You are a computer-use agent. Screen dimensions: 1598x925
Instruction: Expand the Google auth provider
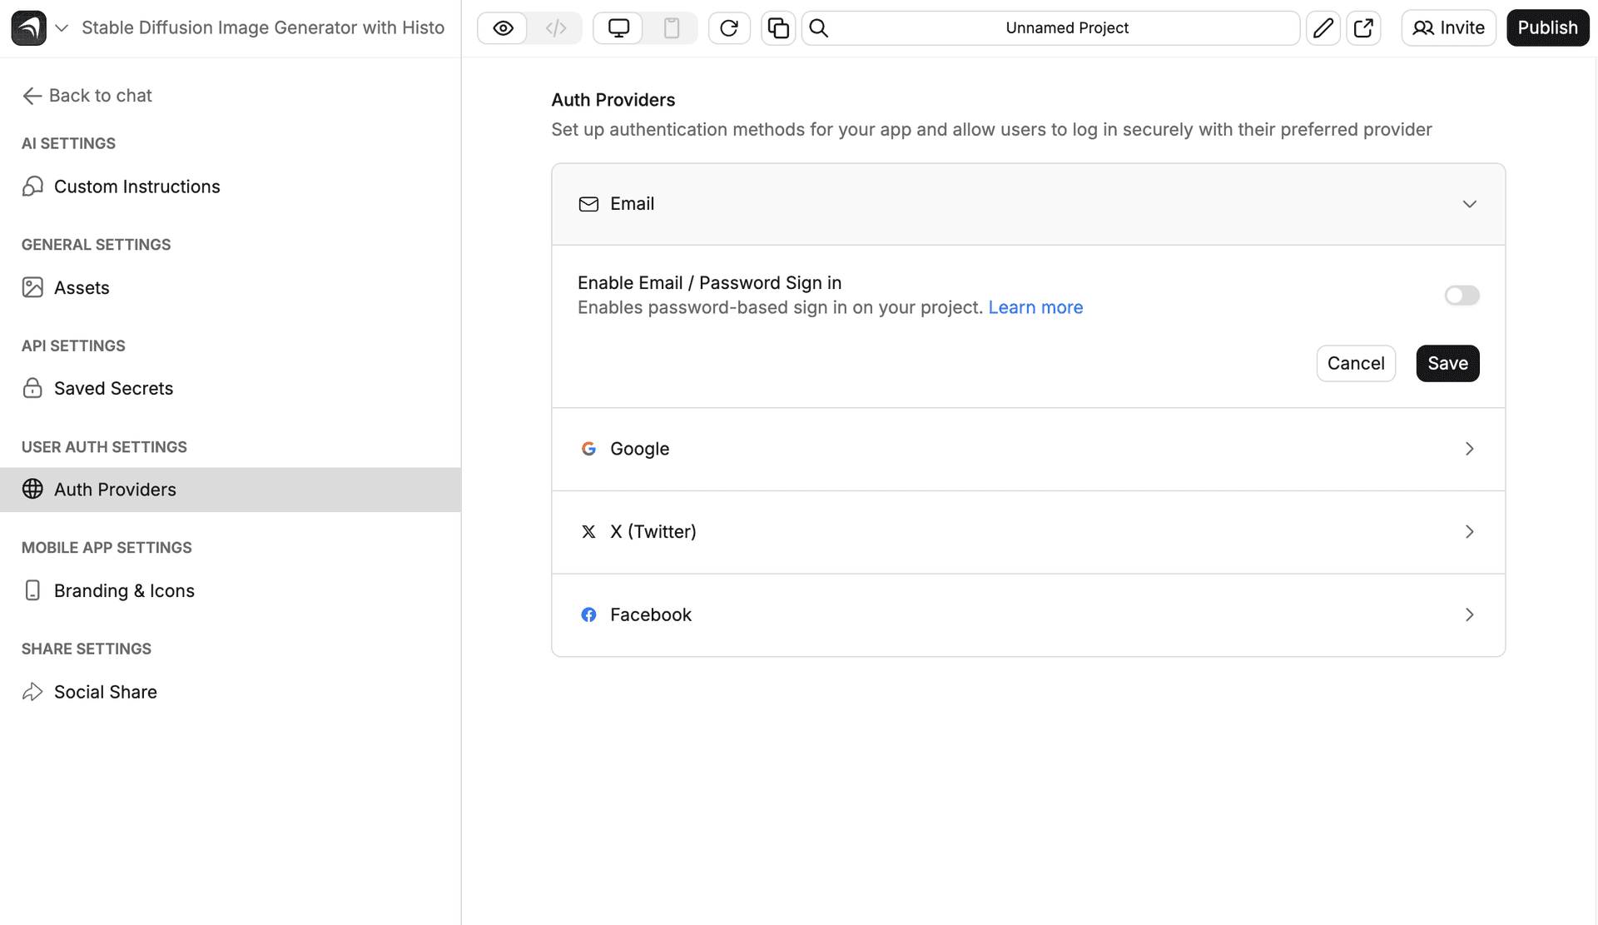1469,449
